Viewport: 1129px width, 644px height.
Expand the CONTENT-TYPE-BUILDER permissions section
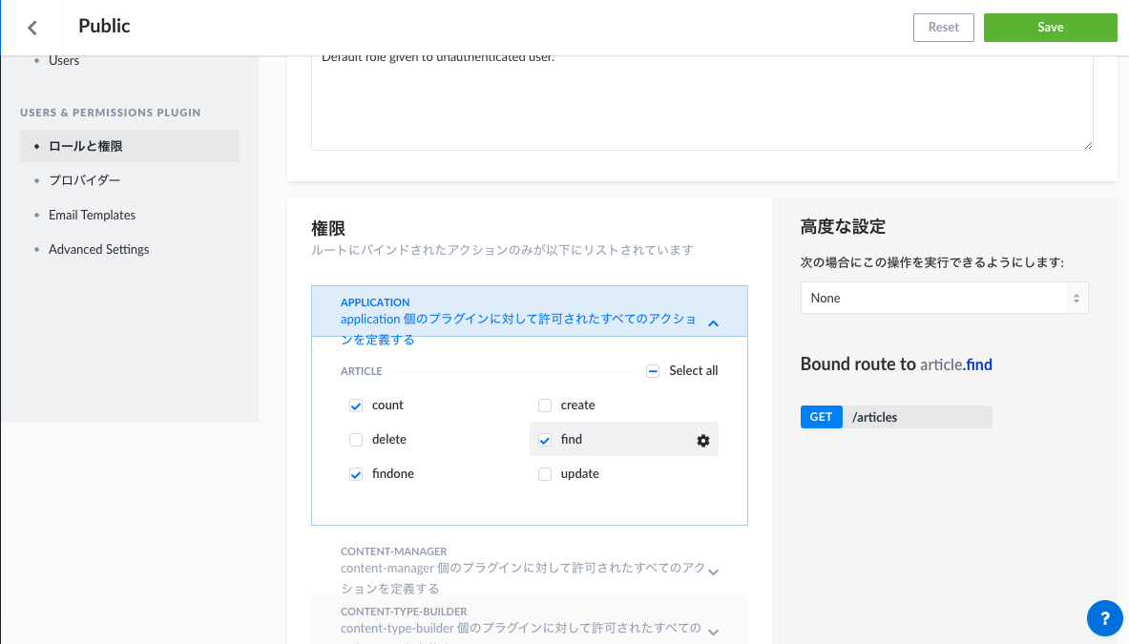[713, 628]
